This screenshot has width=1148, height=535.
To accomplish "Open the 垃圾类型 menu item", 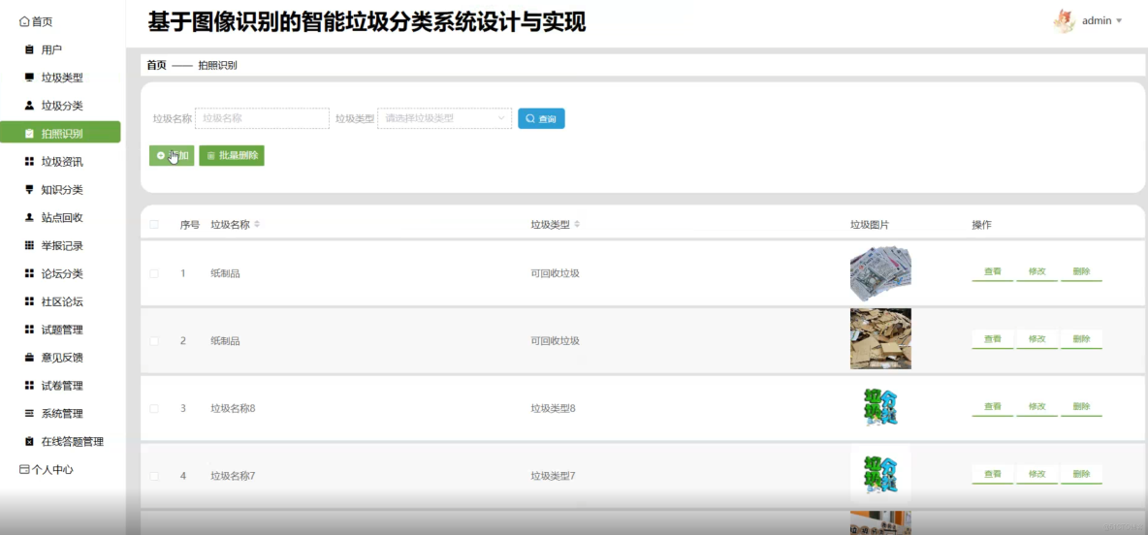I will click(61, 78).
